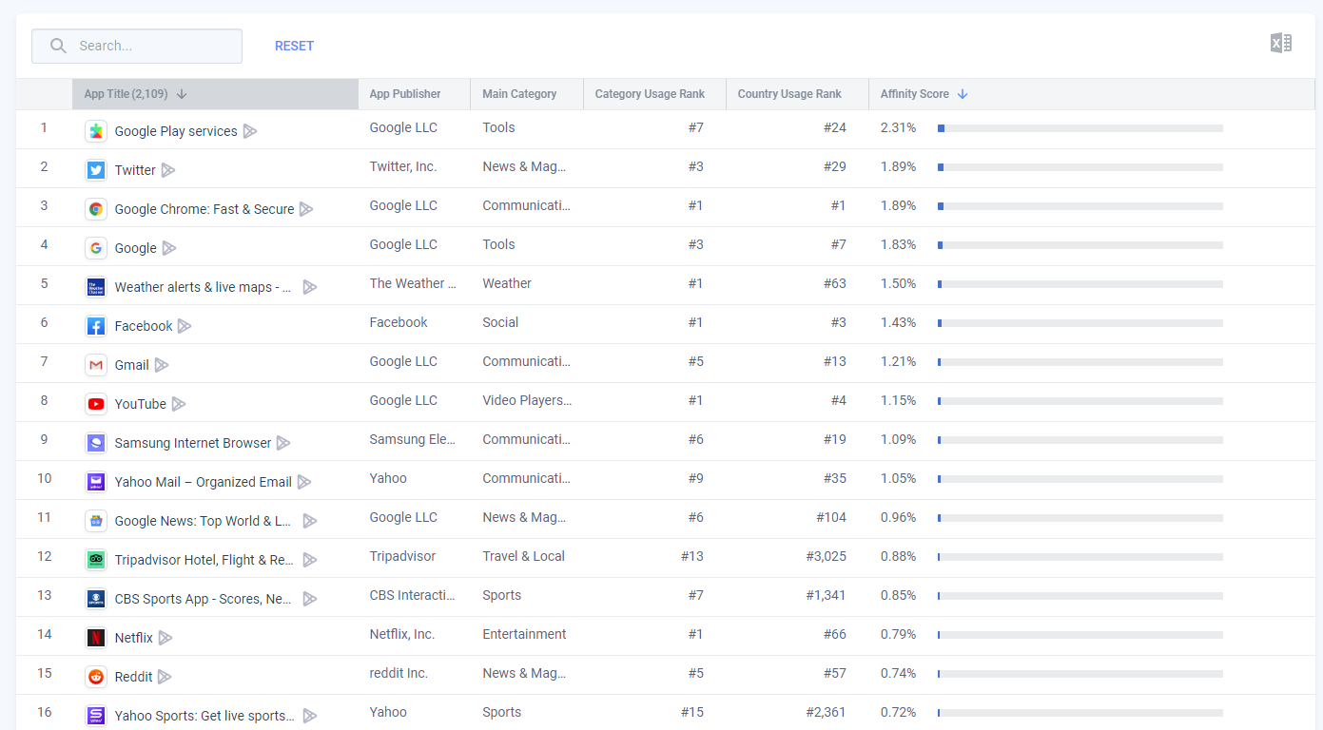Click the #104 country rank cell
This screenshot has width=1323, height=730.
831,517
